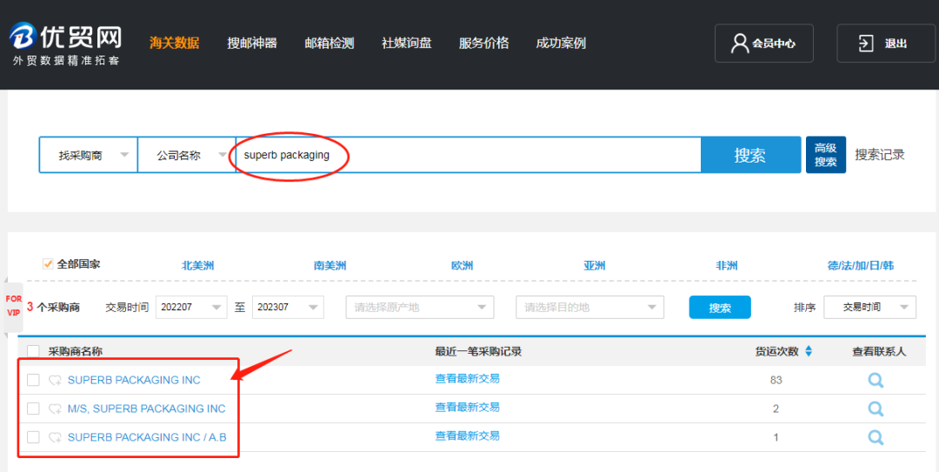
Task: Click follow icon beside SUPERB PACKAGING INC / A.B
Action: click(55, 437)
